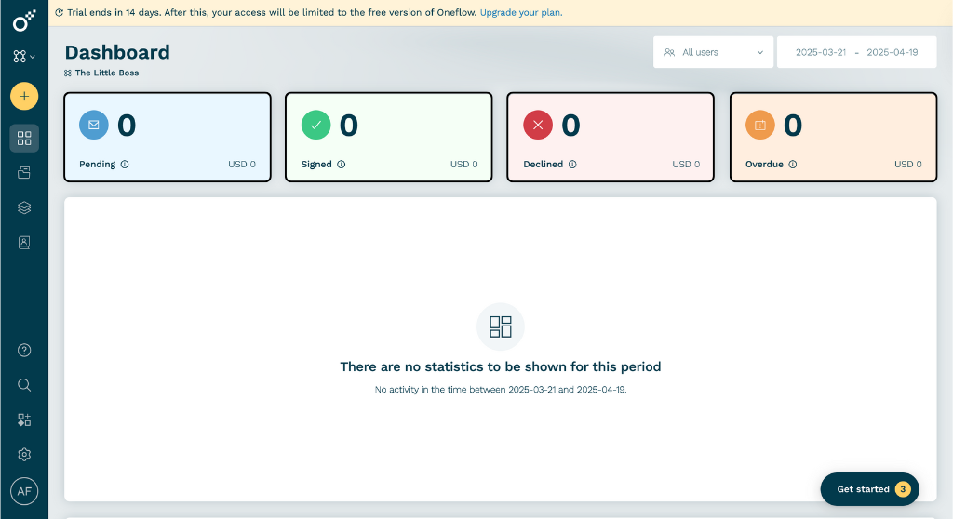953x519 pixels.
Task: Open the workspace switcher icon
Action: click(23, 57)
